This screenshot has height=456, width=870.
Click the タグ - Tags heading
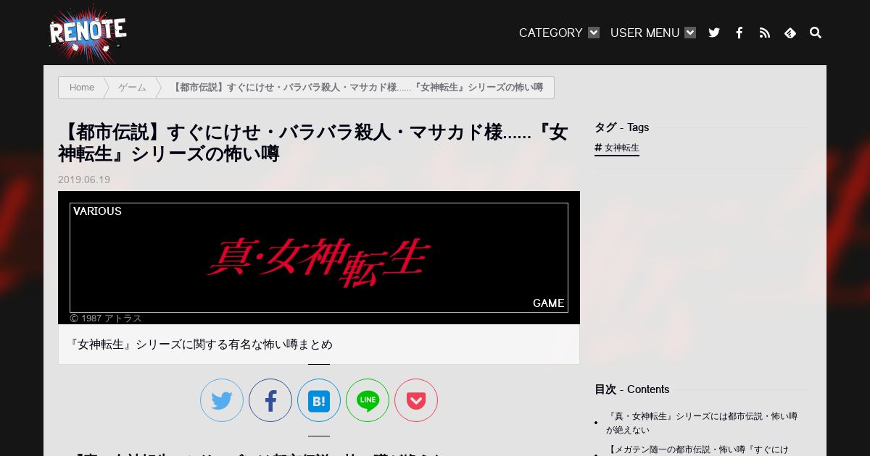tap(622, 127)
